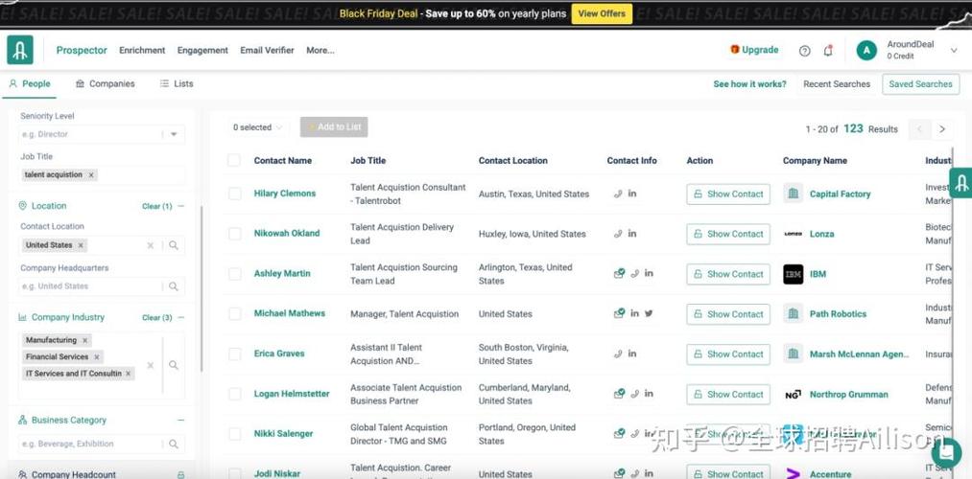Click the Upgrade link

[x=754, y=50]
